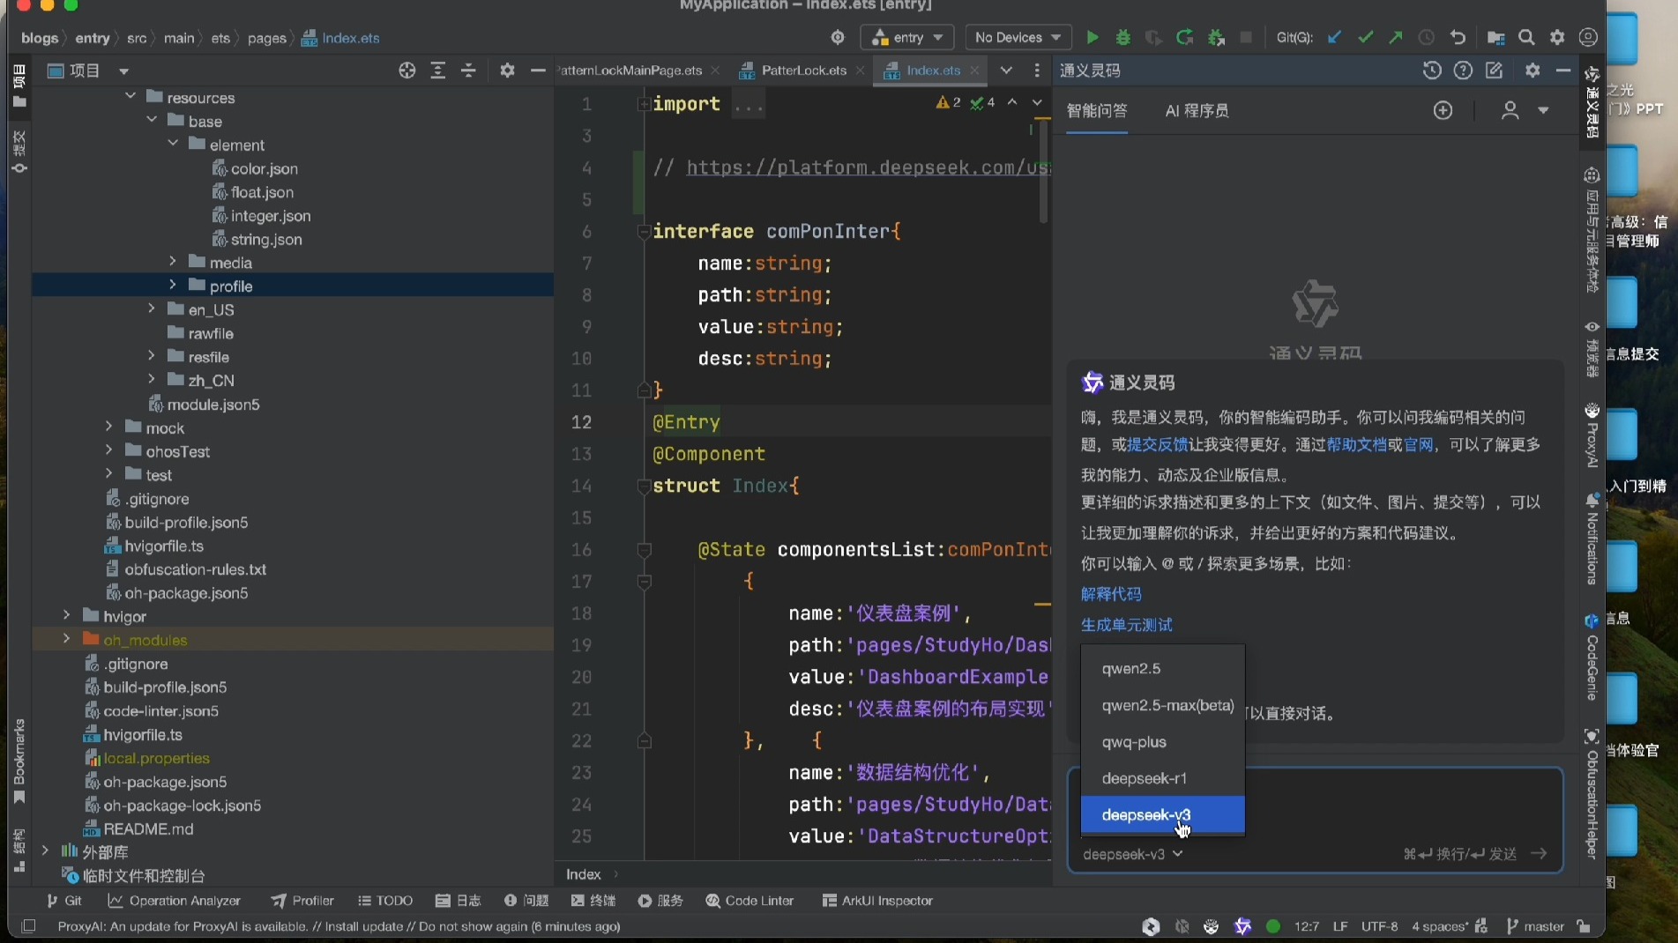1678x943 pixels.
Task: Click the 生成单元测试 link
Action: click(x=1126, y=625)
